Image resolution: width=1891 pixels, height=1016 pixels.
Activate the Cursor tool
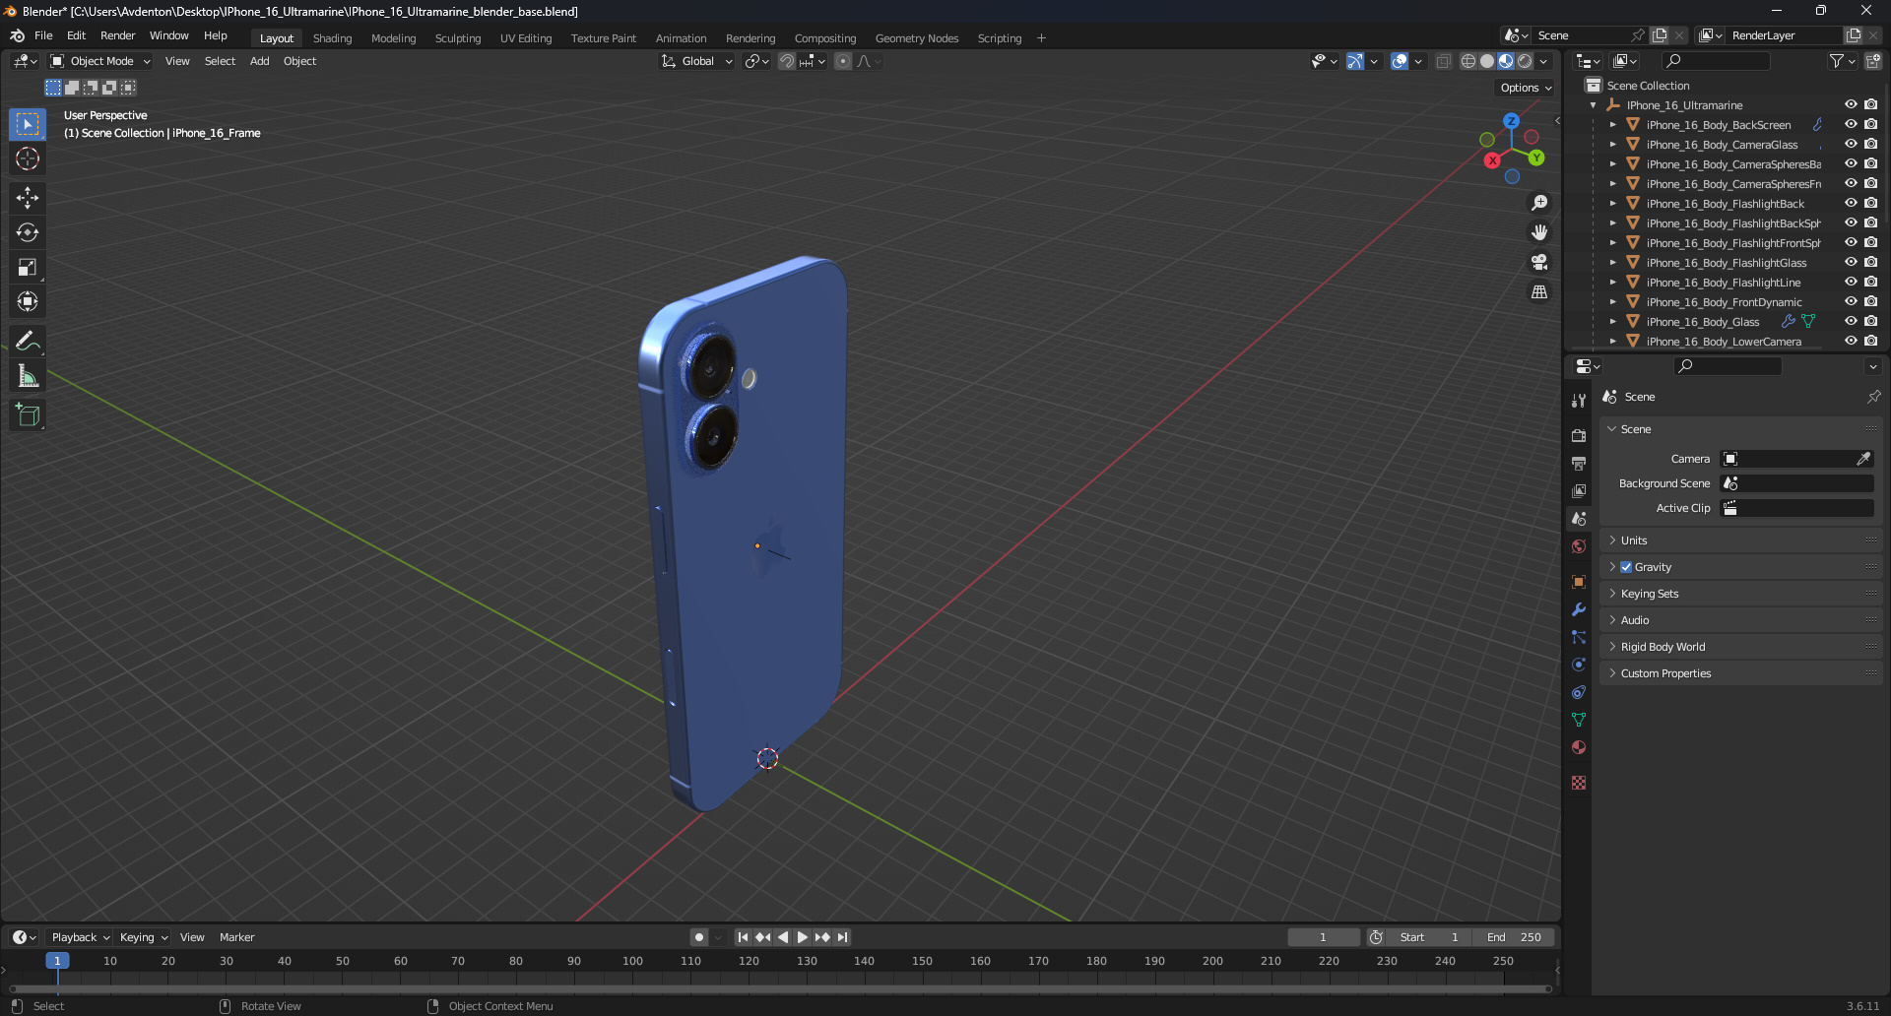coord(28,159)
